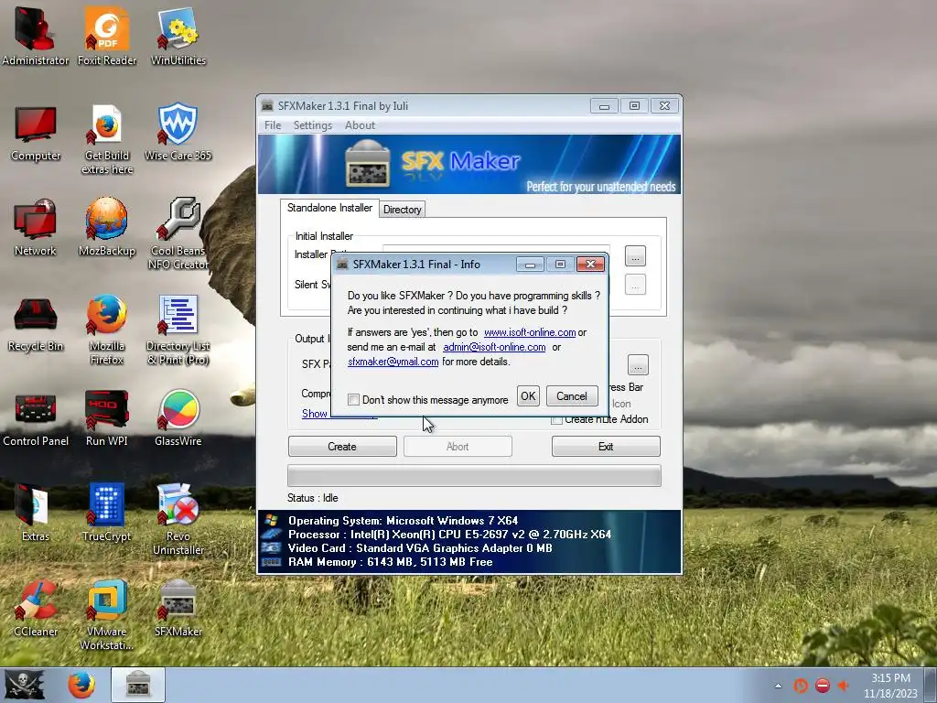The width and height of the screenshot is (937, 703).
Task: Select Cool Beans NFO Creator icon
Action: coord(178,233)
